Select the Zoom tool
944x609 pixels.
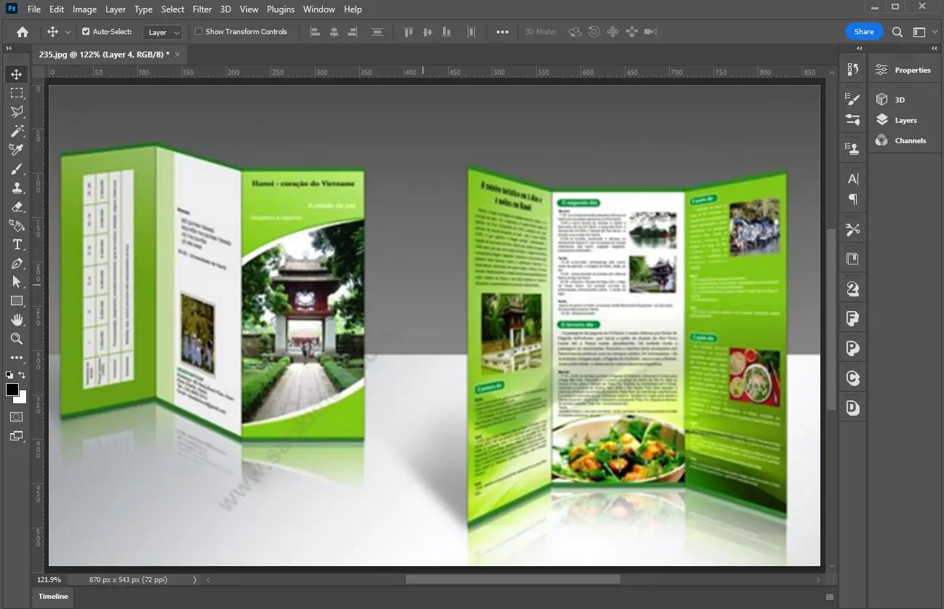point(16,339)
